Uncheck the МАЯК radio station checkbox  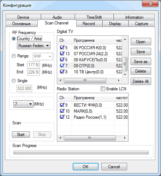pos(62,111)
